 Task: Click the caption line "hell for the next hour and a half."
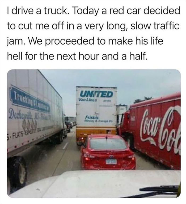point(77,56)
